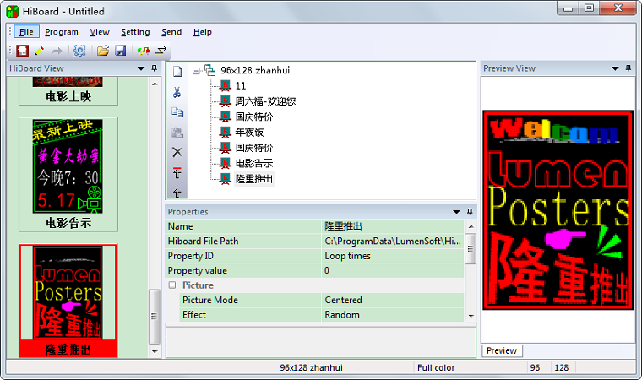The image size is (642, 380).
Task: Select tree item 周六福-欢迎您
Action: 265,101
